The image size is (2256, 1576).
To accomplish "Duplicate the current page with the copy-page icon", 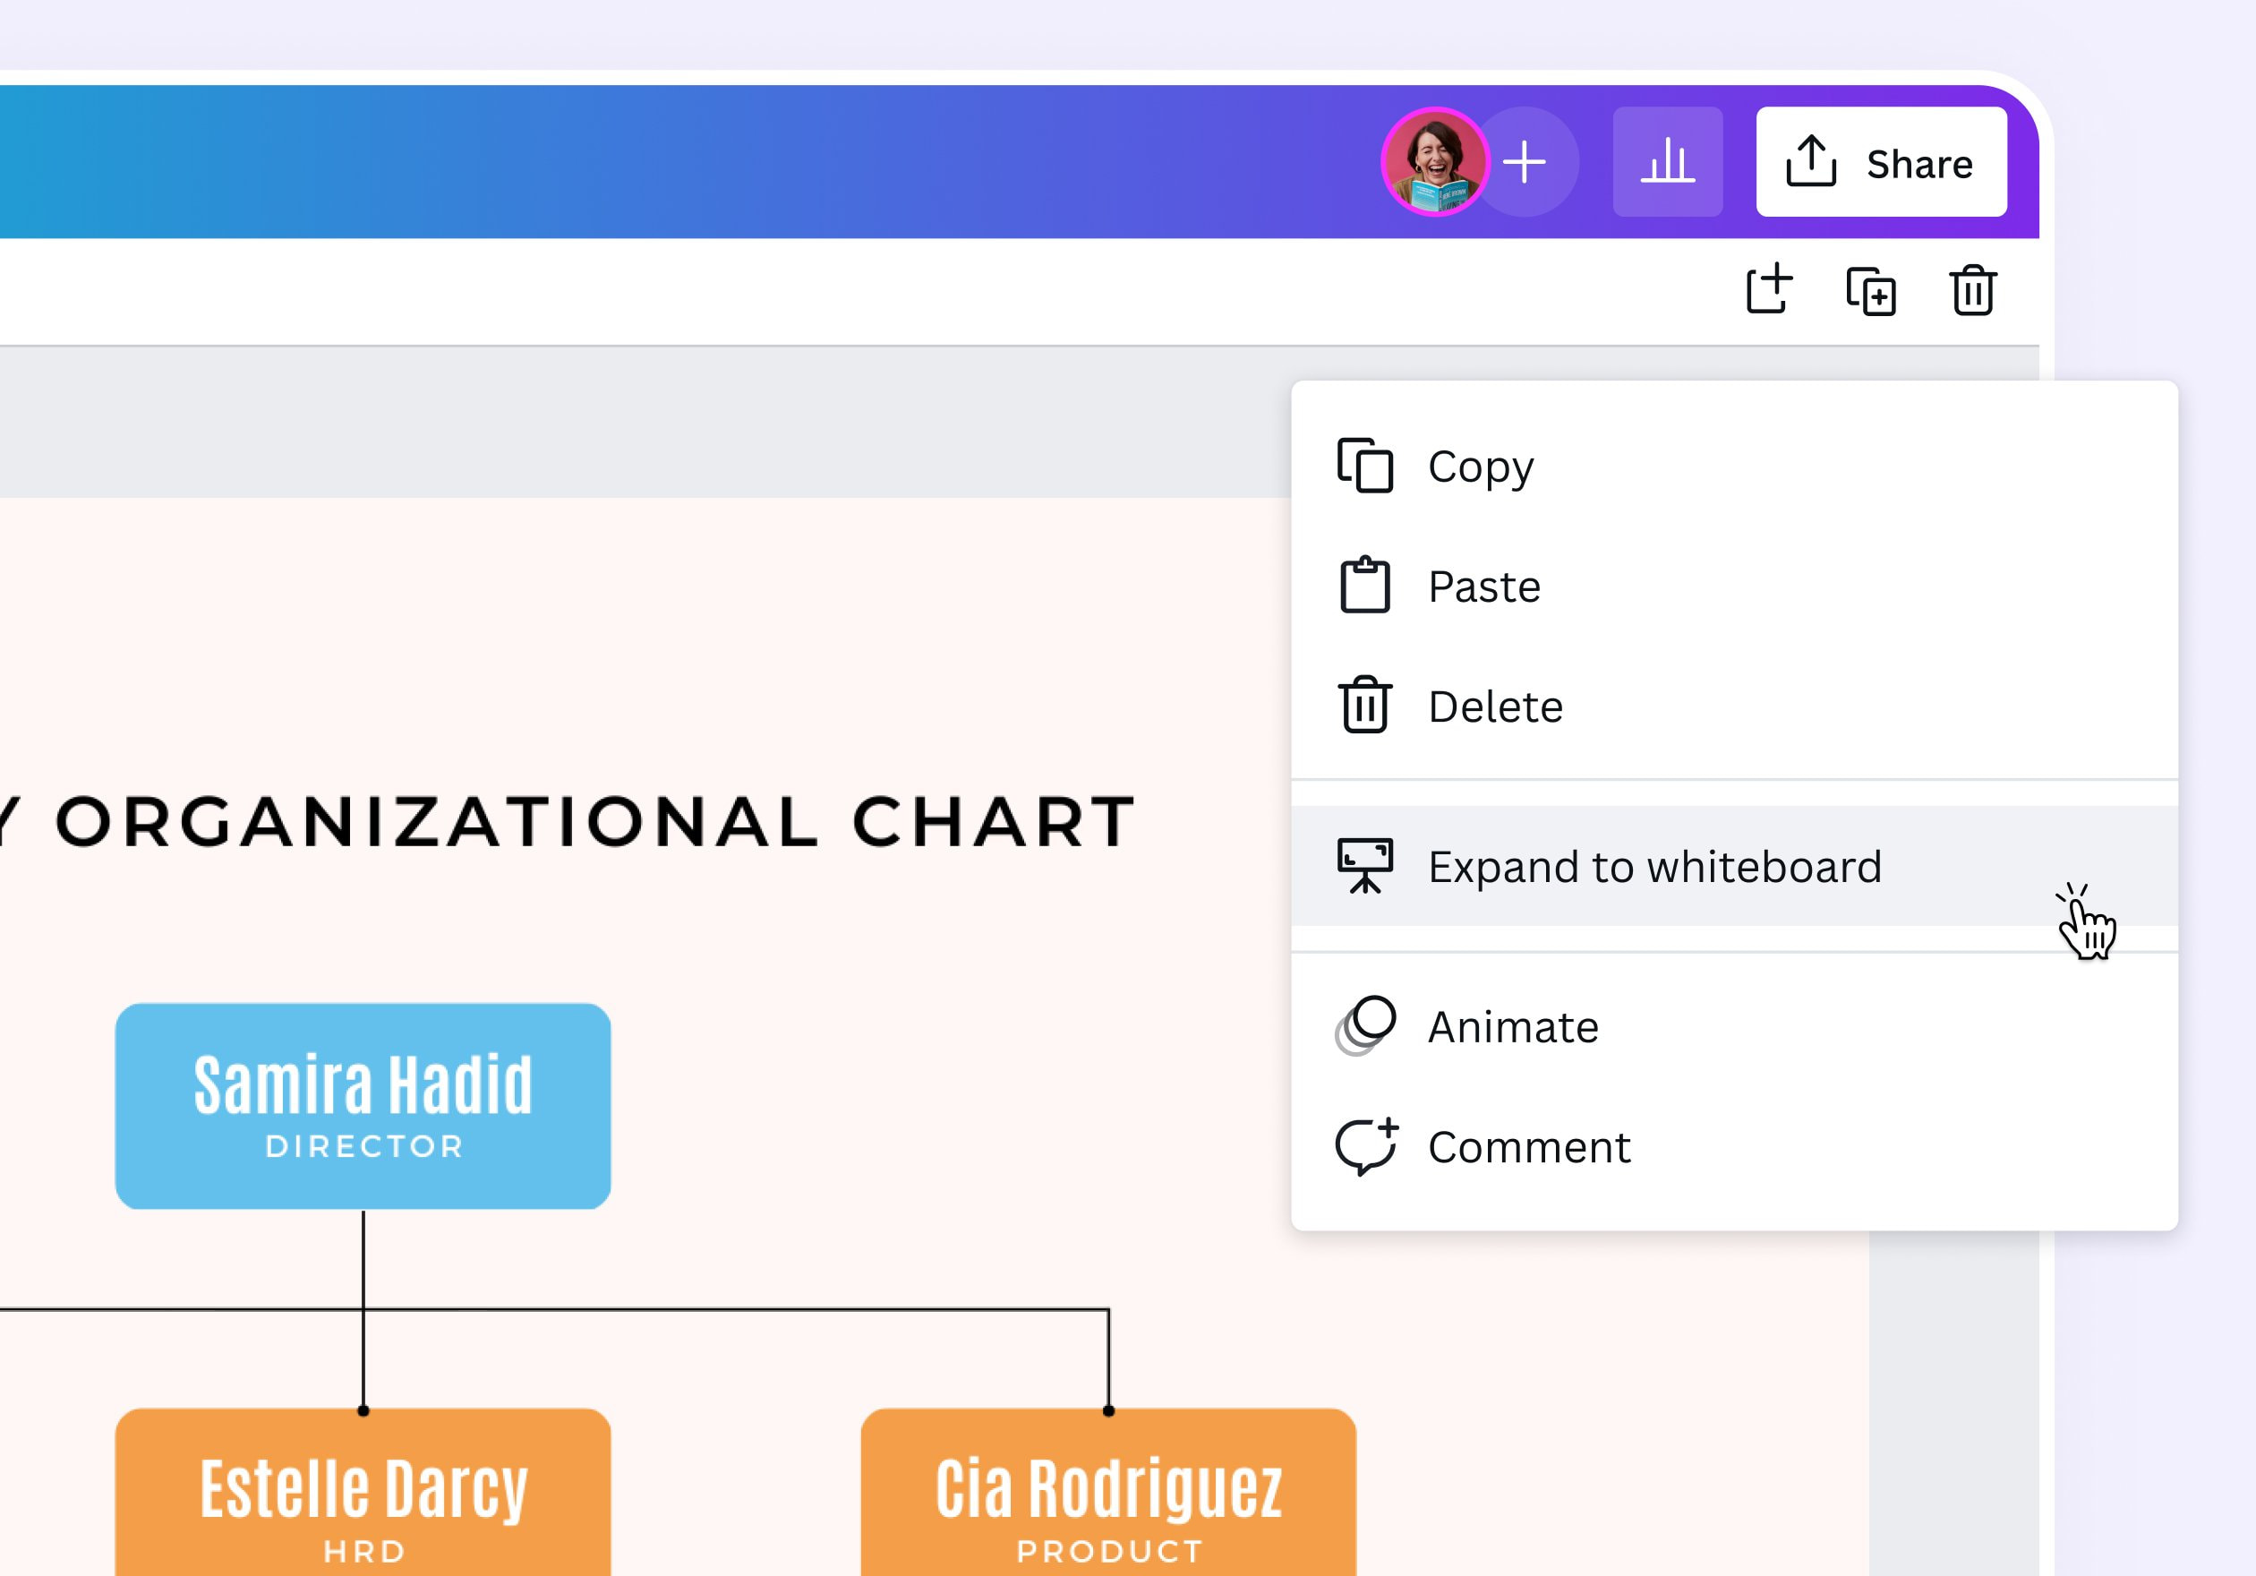I will click(x=1872, y=291).
